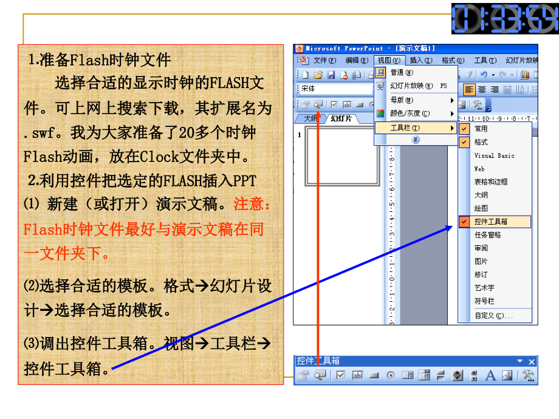
Task: Click More Controls hammer icon in docked toolbar
Action: point(478,104)
